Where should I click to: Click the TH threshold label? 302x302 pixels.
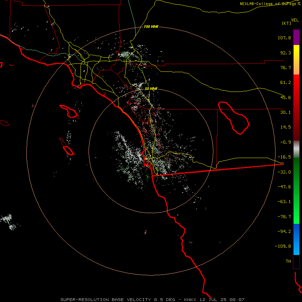coord(288,261)
